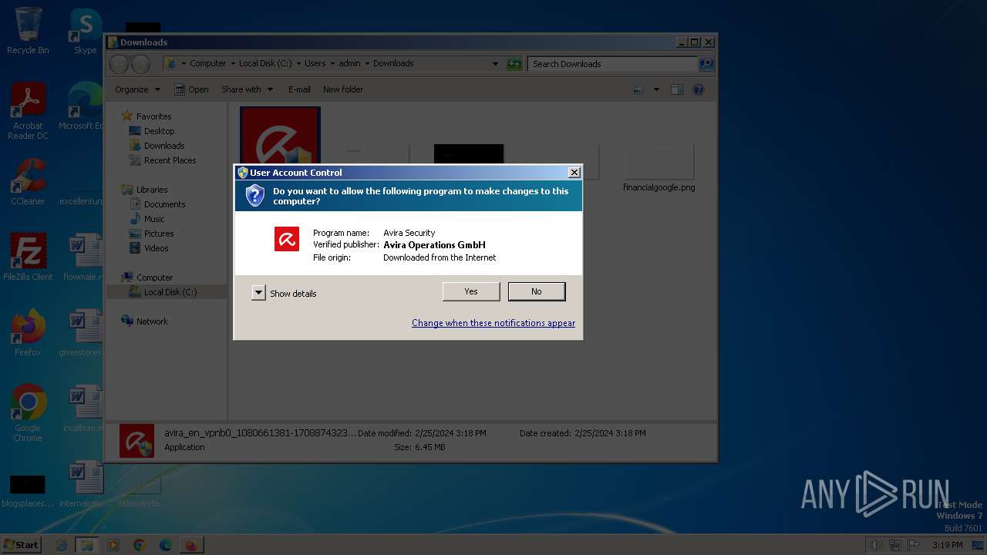Viewport: 987px width, 555px height.
Task: Select Local Disk (C:) in navigation tree
Action: click(x=170, y=292)
